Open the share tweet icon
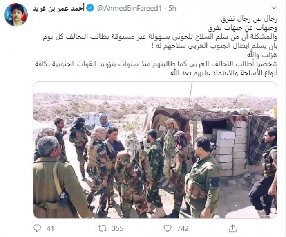The height and width of the screenshot is (237, 286). pyautogui.click(x=233, y=228)
